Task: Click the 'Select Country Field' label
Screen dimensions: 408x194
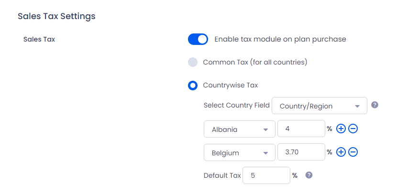Action: (x=237, y=105)
